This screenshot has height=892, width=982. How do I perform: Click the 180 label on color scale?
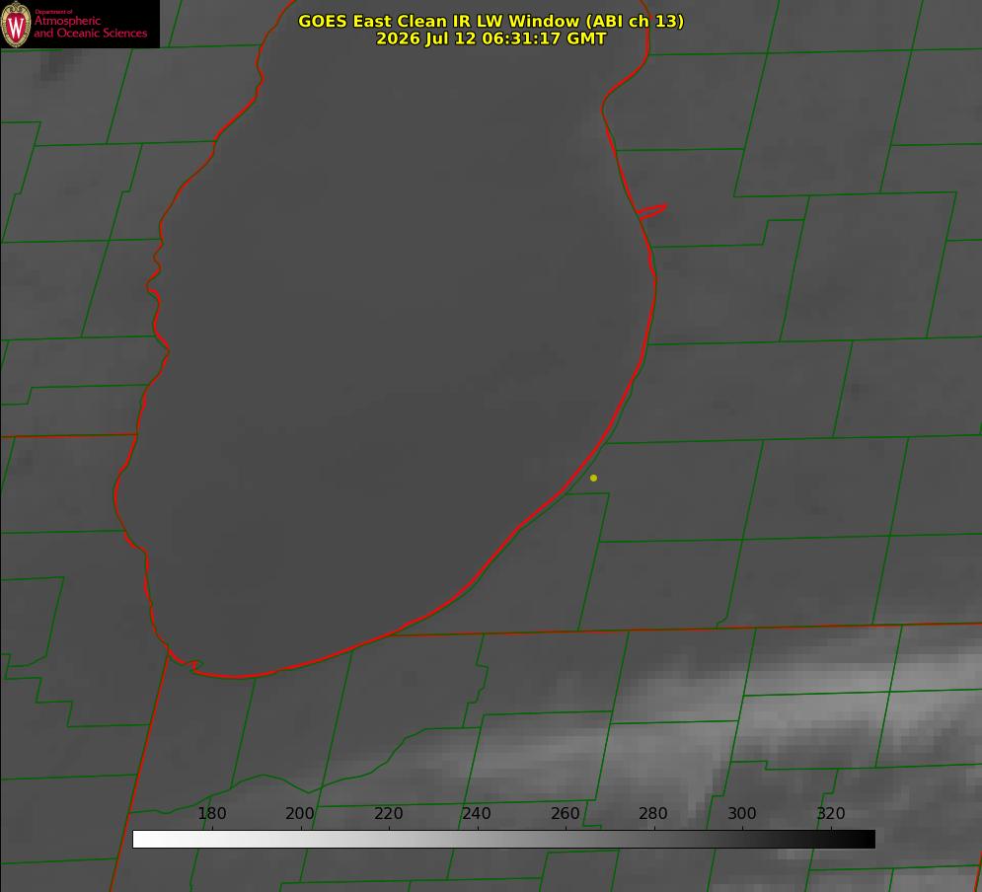coord(211,814)
